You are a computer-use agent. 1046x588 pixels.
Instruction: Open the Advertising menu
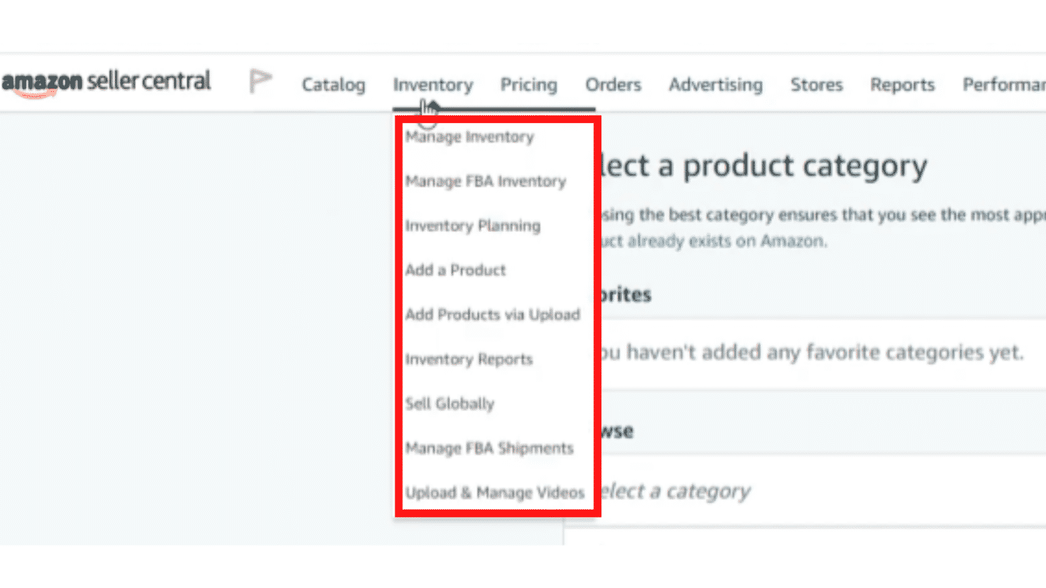point(716,84)
